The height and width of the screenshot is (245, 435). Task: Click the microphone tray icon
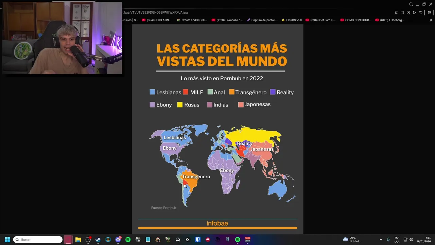click(388, 240)
